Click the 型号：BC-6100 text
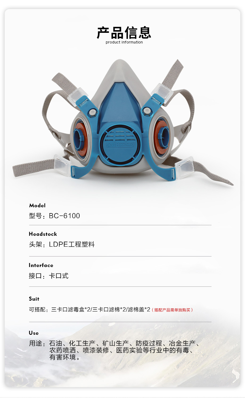Viewport: 245px width, 398px height. click(x=54, y=216)
